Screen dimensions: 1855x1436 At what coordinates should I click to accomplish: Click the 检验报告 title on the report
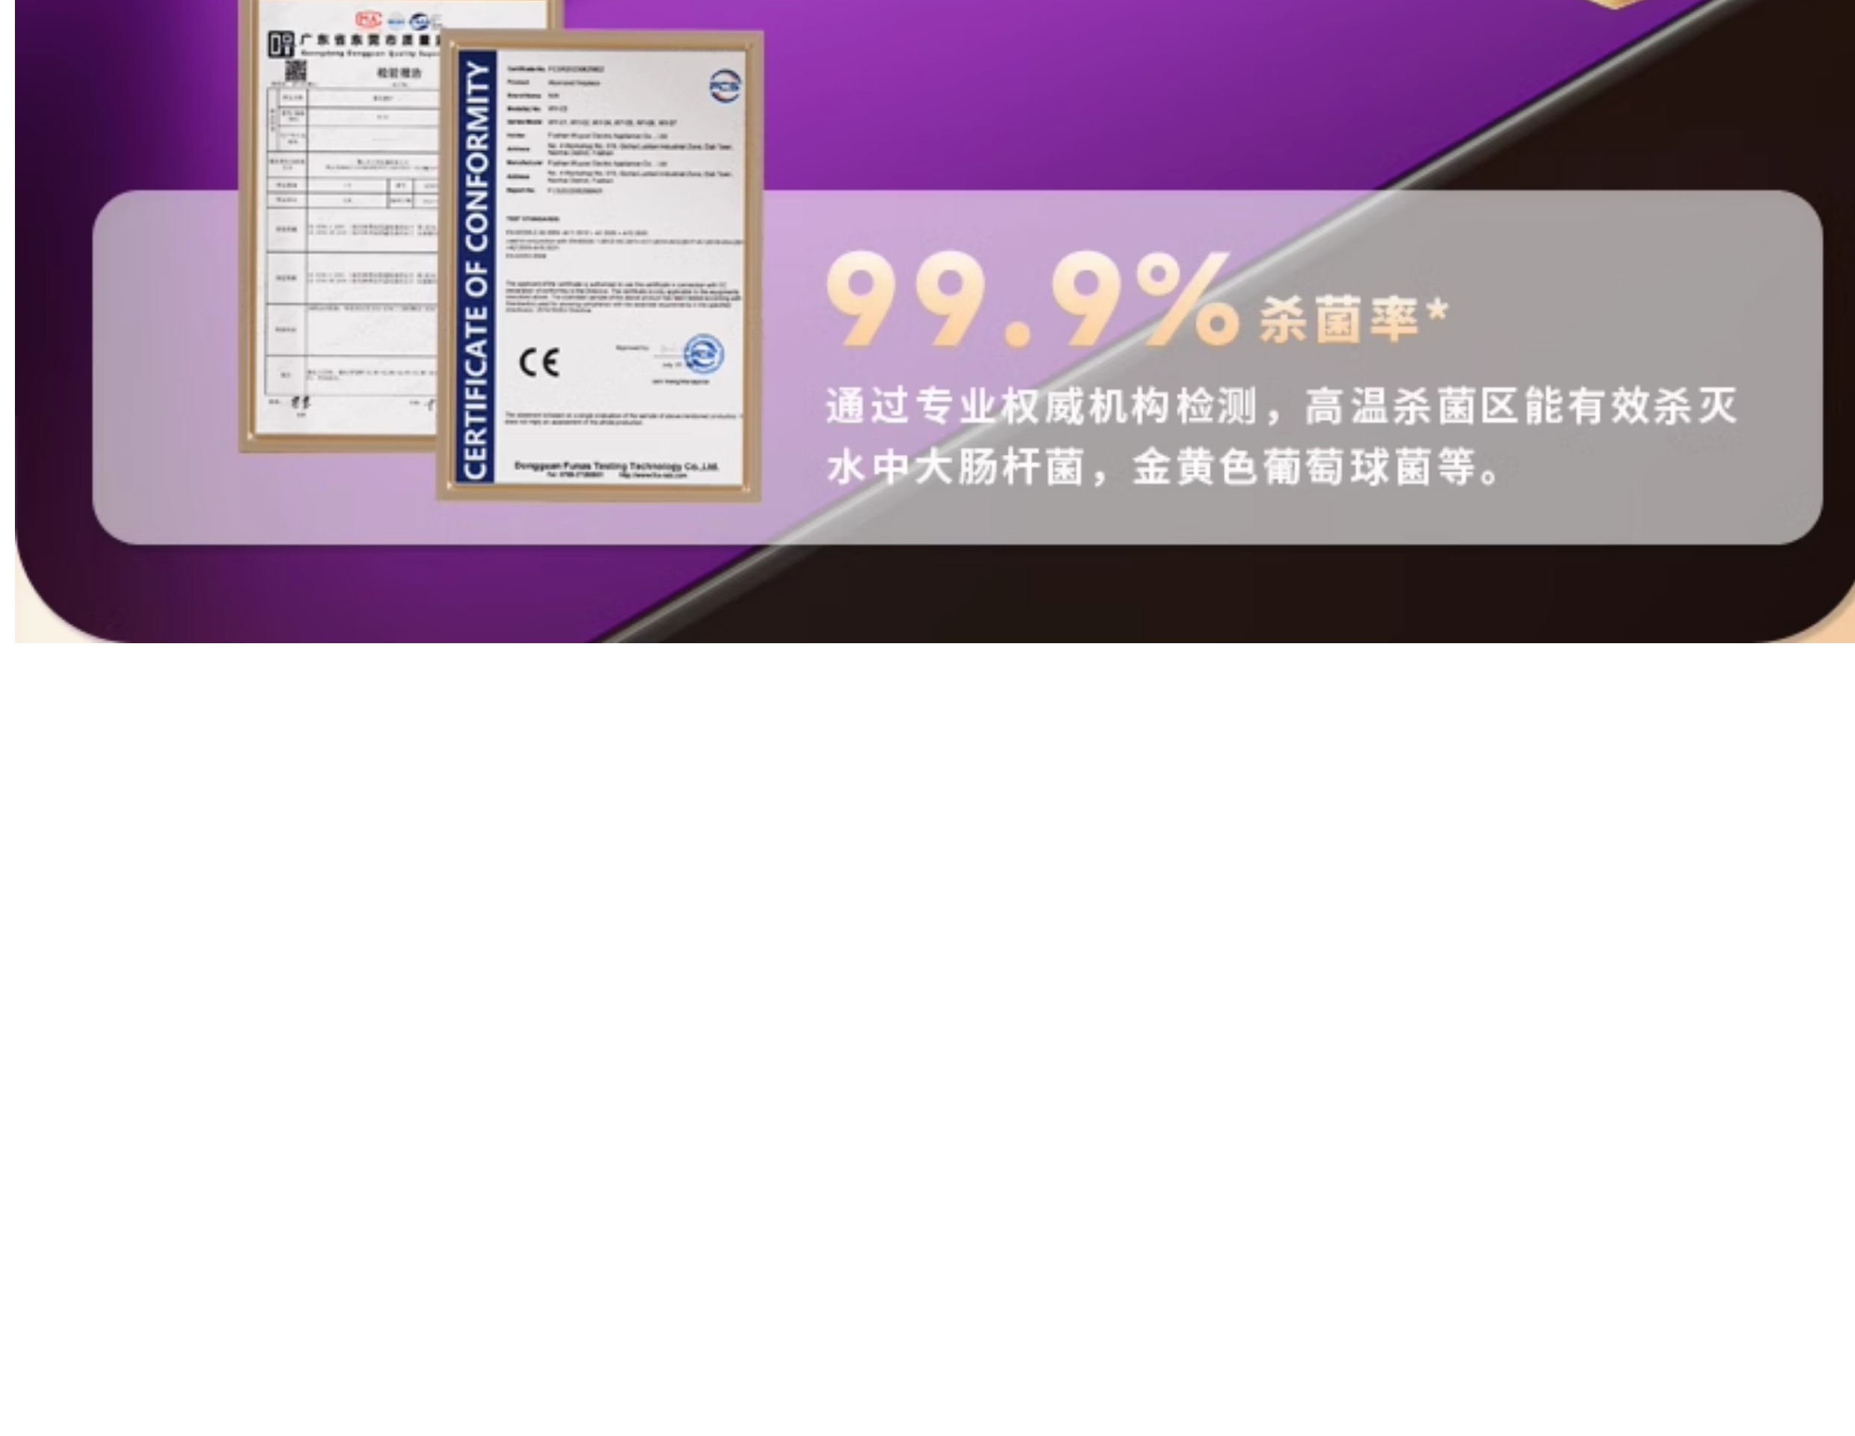(x=399, y=73)
